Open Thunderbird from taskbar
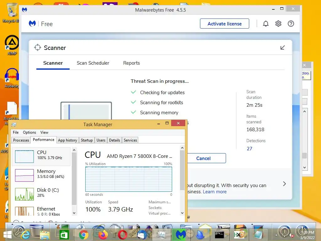This screenshot has height=241, width=321. click(x=142, y=235)
